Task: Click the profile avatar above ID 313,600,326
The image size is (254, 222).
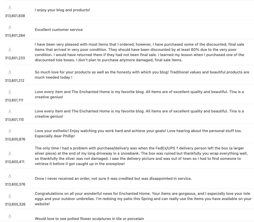Action: coord(10,196)
